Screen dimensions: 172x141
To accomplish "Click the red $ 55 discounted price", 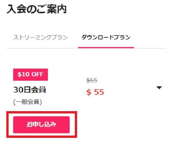I will (x=95, y=92).
